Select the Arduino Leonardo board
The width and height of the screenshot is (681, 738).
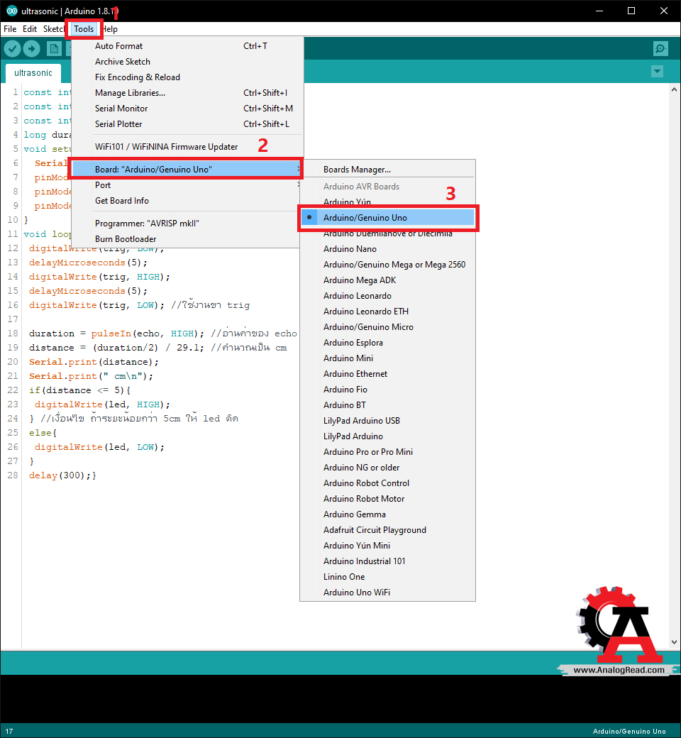[387, 296]
